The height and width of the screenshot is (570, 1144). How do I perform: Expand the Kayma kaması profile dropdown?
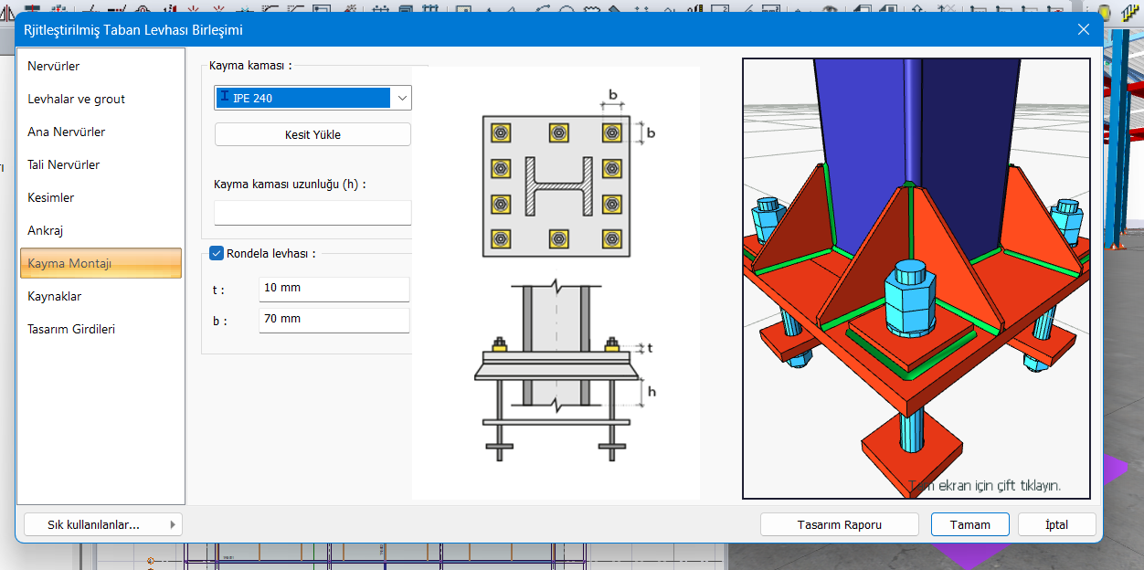point(401,98)
